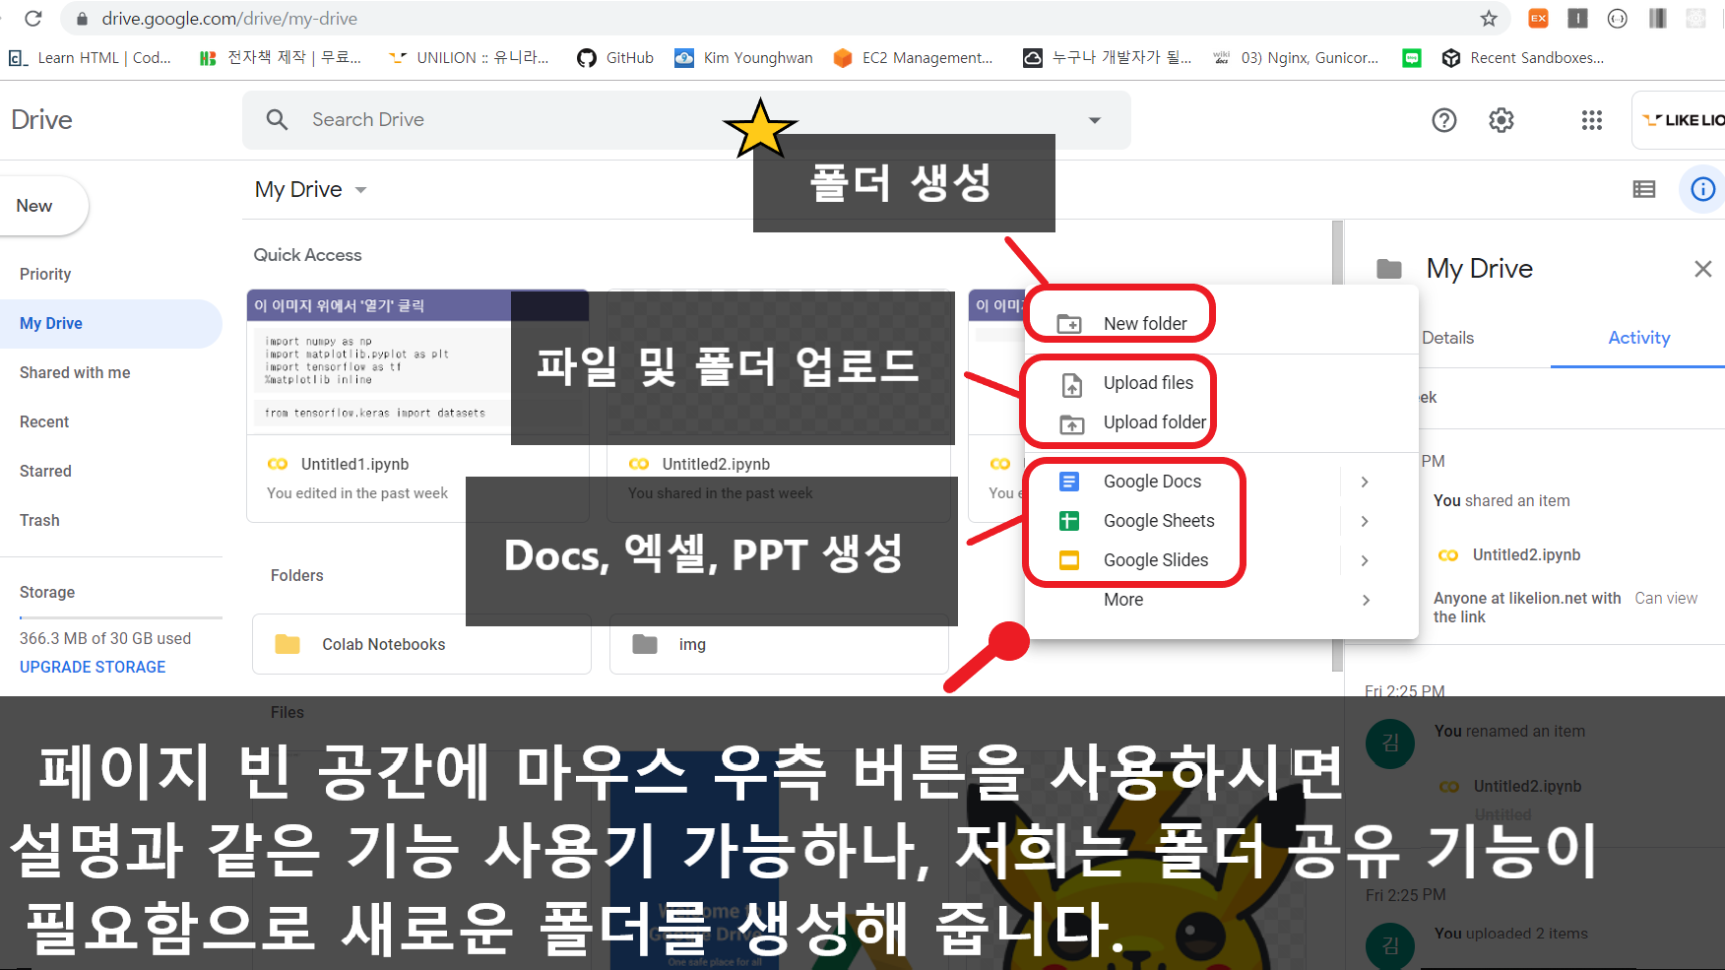This screenshot has width=1725, height=970.
Task: Open the green chat bookmark icon
Action: tap(1412, 58)
